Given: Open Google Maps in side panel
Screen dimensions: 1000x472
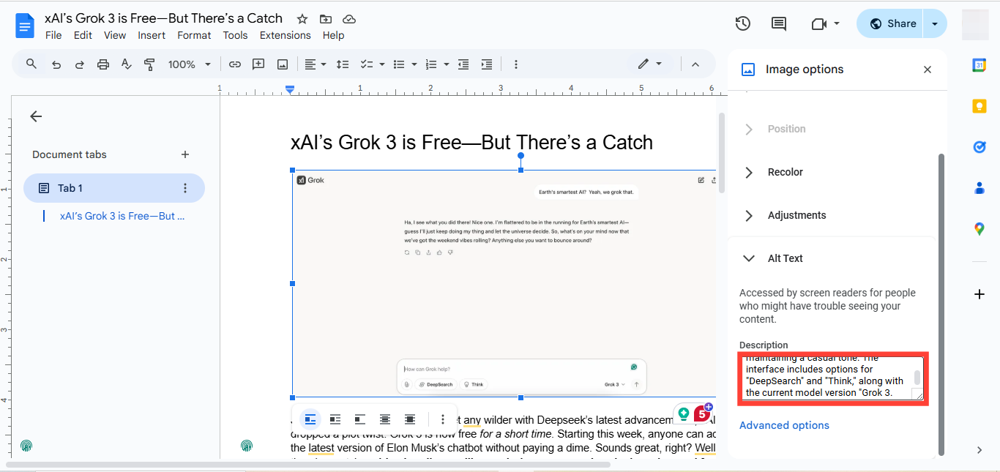Looking at the screenshot, I should 980,229.
